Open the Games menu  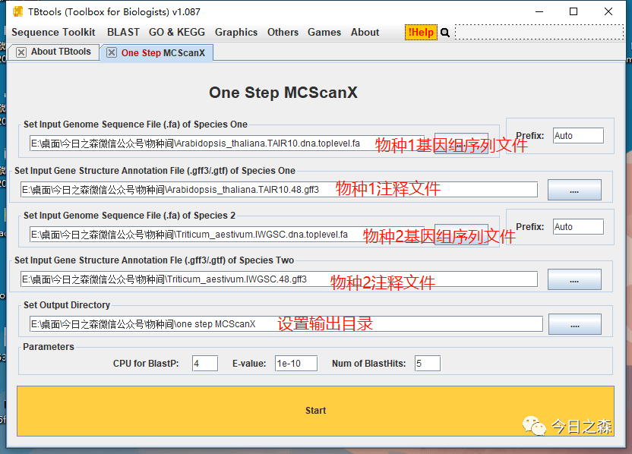pyautogui.click(x=324, y=32)
